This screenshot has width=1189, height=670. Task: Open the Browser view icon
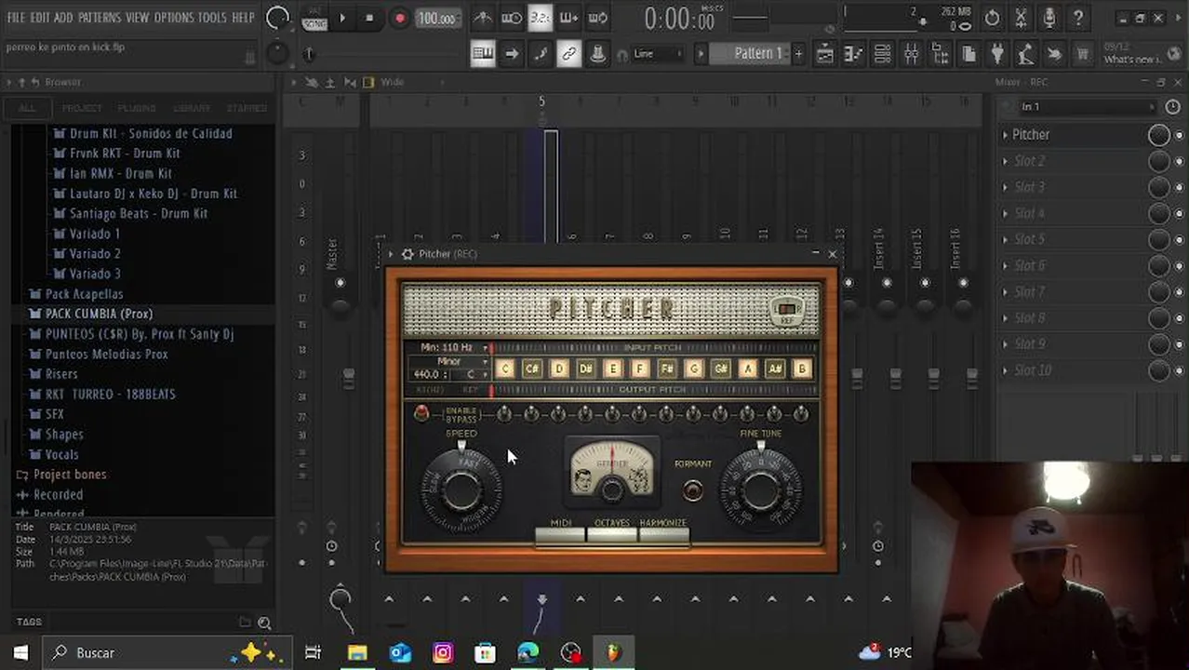pos(940,54)
